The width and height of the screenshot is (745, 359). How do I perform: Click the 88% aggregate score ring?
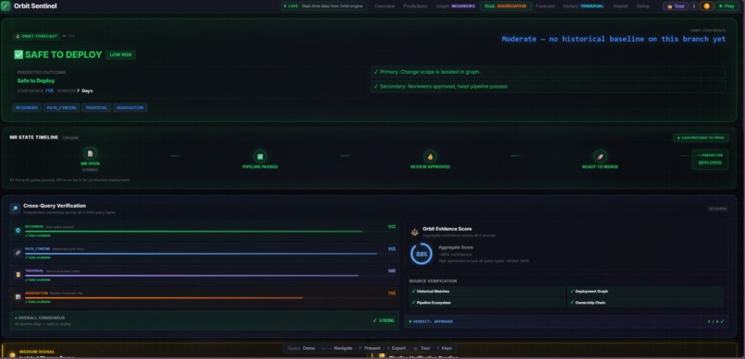coord(421,254)
